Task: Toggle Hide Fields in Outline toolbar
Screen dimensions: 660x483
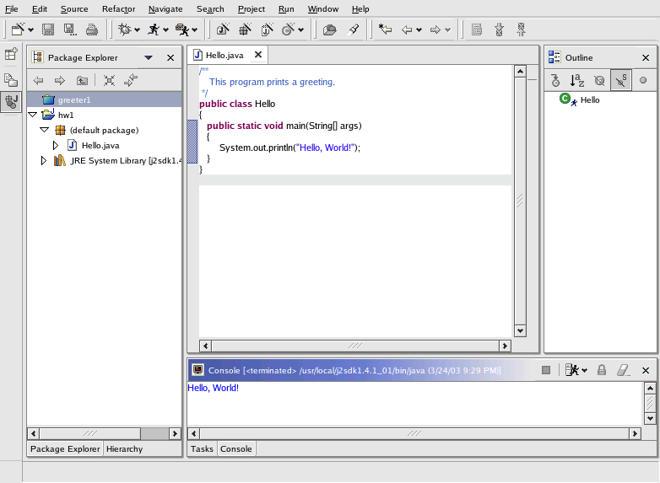Action: pos(598,81)
